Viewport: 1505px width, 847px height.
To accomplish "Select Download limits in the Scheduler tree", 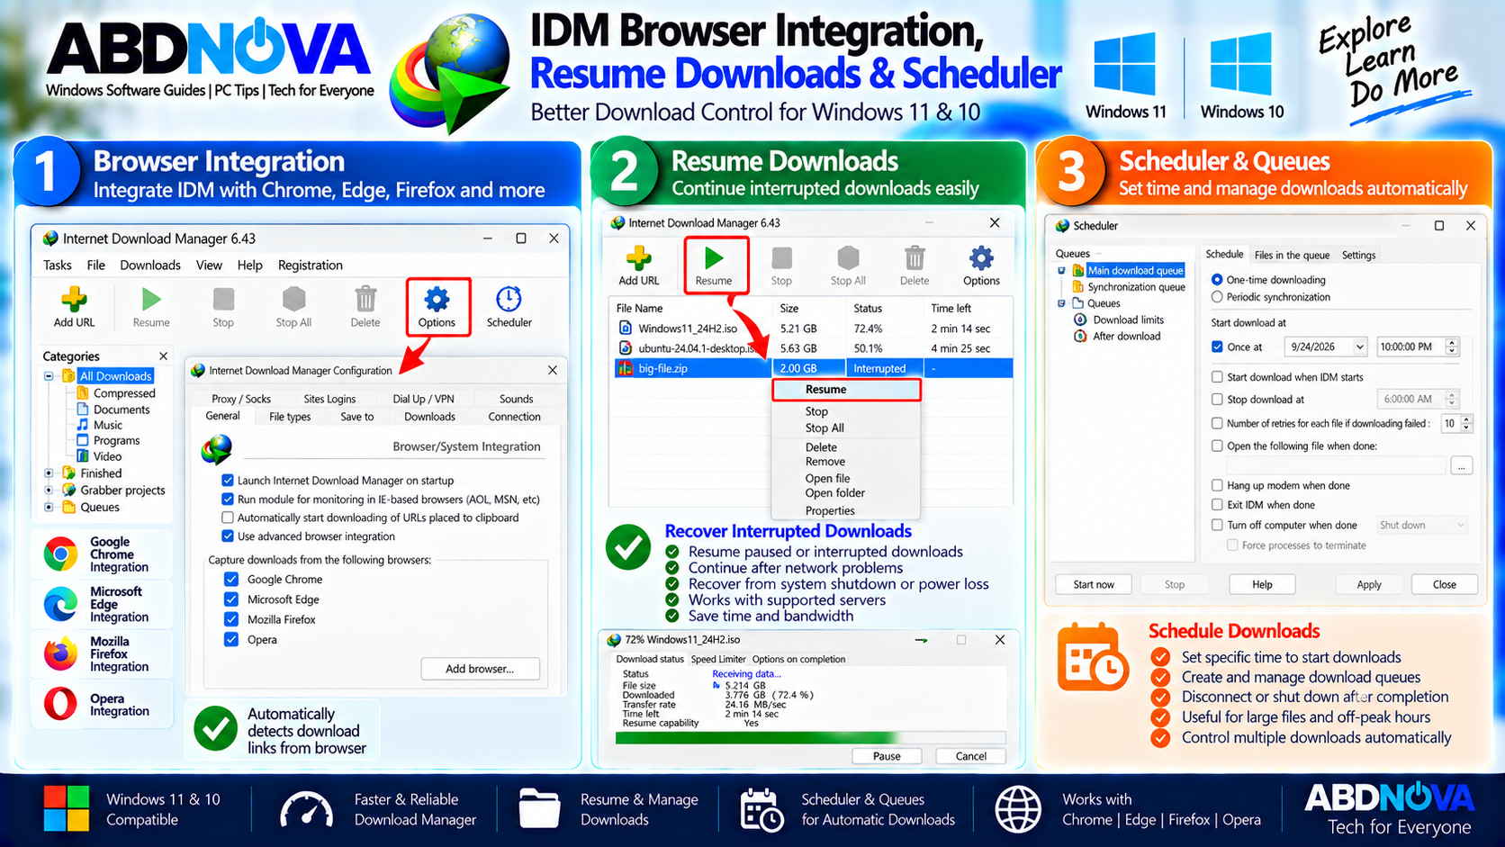I will coord(1120,320).
